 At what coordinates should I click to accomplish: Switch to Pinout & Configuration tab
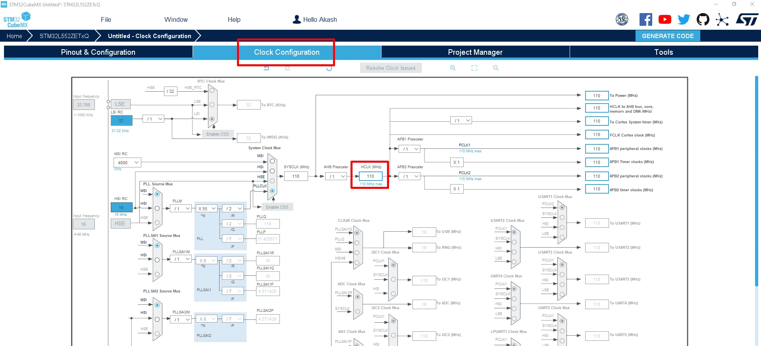click(98, 52)
